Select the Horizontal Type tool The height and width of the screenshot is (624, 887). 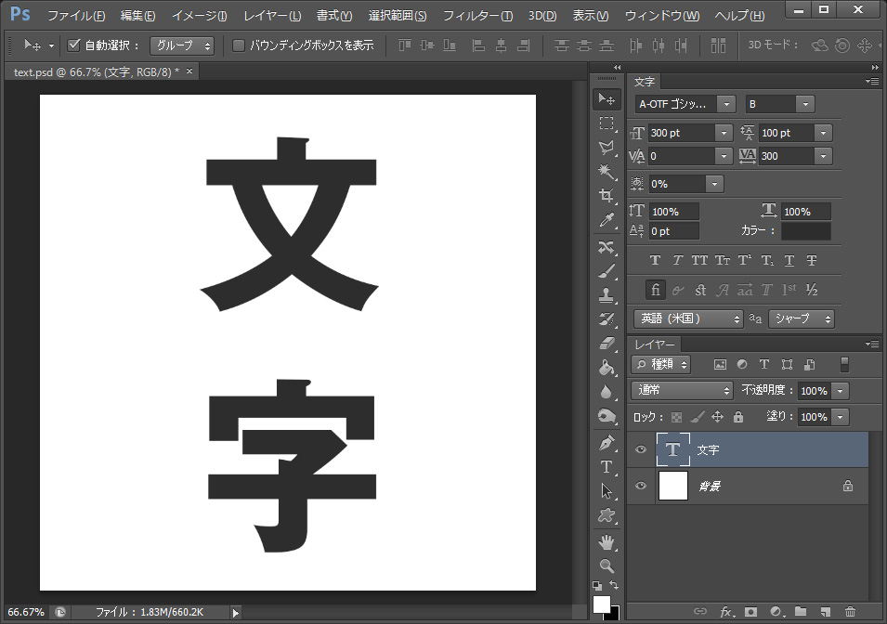(x=607, y=465)
